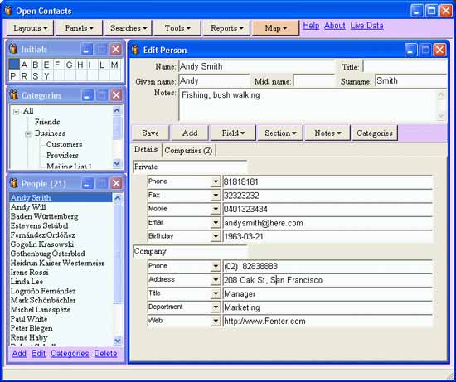Click the Add link under People list
The width and height of the screenshot is (456, 382).
(19, 354)
